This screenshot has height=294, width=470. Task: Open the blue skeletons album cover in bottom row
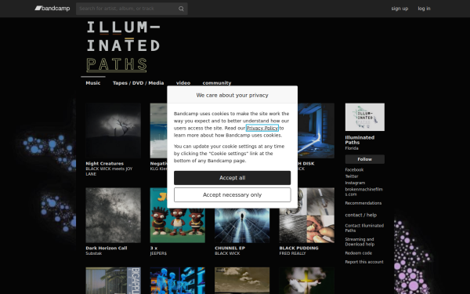pos(178,281)
